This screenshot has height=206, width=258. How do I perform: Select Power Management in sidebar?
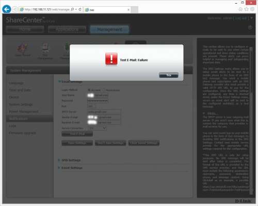click(24, 112)
